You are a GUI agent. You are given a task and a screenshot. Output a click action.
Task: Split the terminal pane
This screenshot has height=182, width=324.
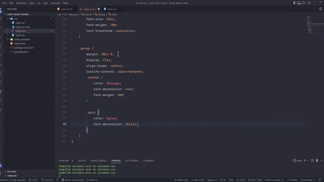[312, 161]
